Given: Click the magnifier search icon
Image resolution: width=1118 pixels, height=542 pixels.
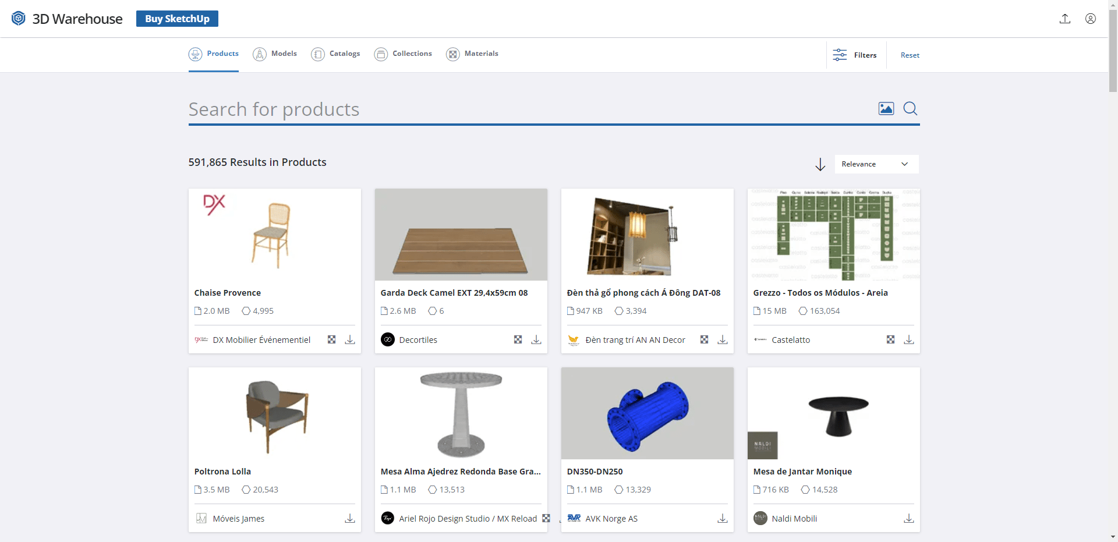Looking at the screenshot, I should pos(910,108).
